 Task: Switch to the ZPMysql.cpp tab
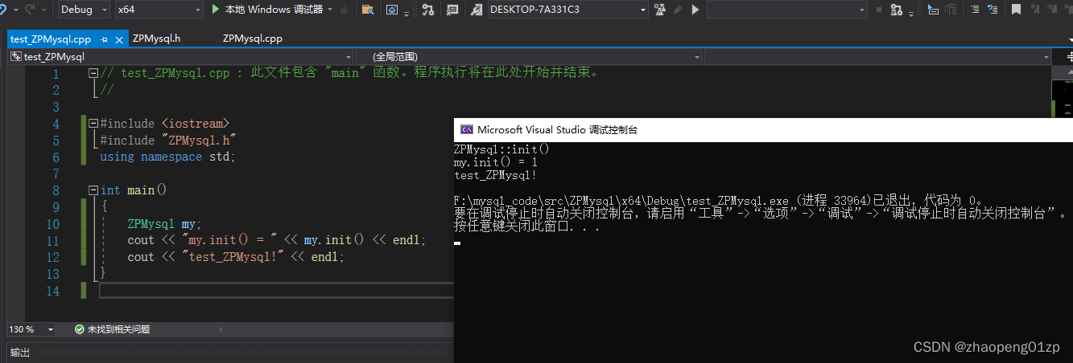253,39
